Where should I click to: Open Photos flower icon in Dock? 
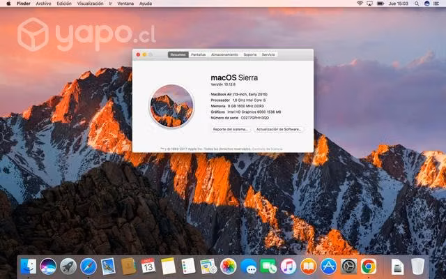[229, 266]
